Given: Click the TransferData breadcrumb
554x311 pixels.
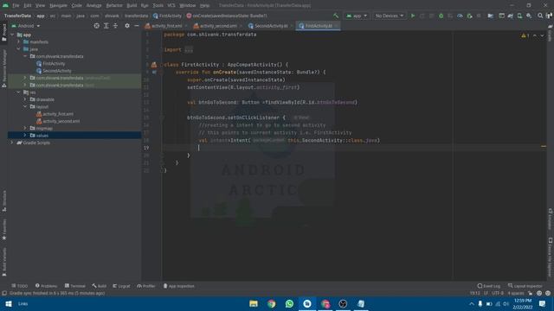Looking at the screenshot, I should [x=17, y=16].
